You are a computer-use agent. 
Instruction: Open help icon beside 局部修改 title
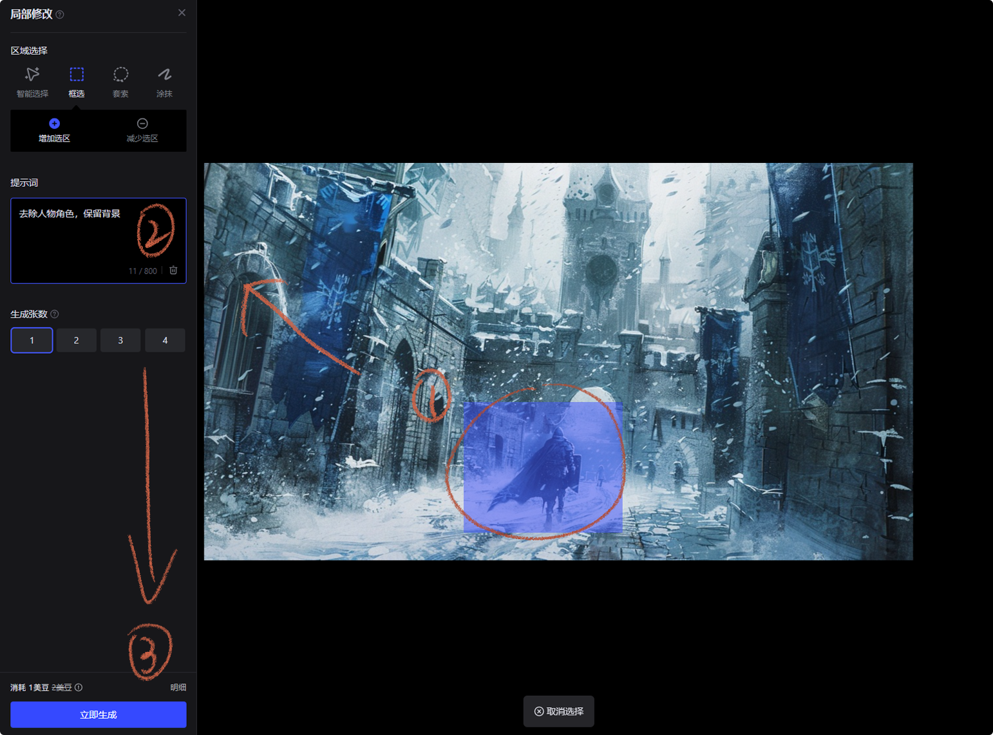tap(60, 15)
